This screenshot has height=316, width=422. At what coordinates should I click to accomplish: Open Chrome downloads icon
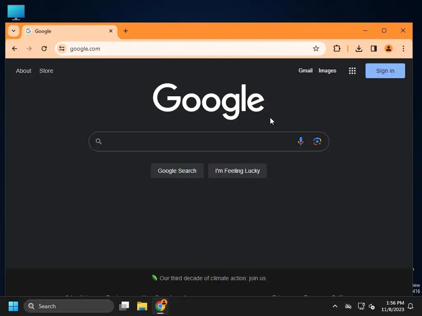pyautogui.click(x=359, y=49)
